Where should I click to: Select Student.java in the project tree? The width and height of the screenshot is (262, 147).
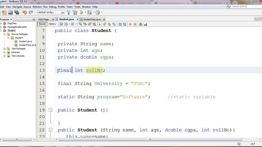coord(25,41)
